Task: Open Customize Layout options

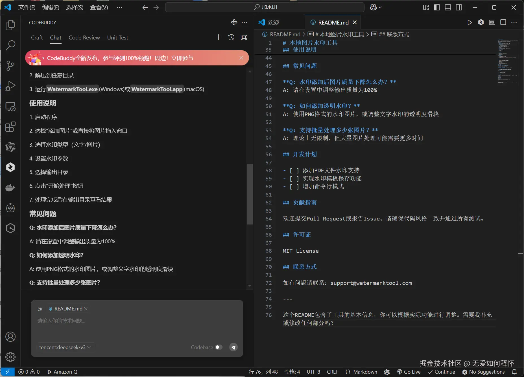Action: (x=426, y=8)
